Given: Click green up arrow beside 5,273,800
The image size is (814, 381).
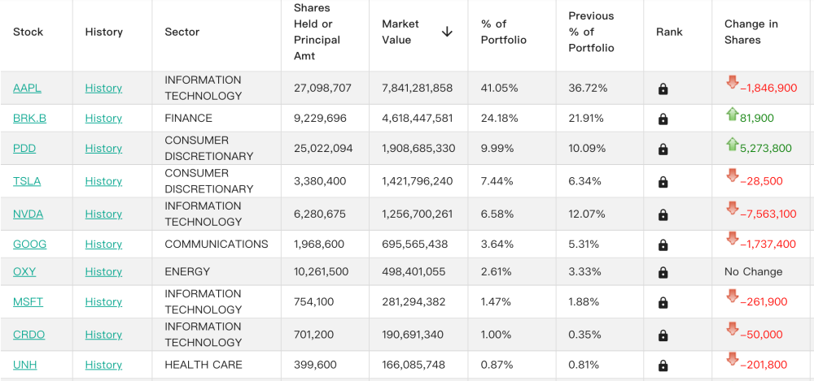Looking at the screenshot, I should coord(732,144).
